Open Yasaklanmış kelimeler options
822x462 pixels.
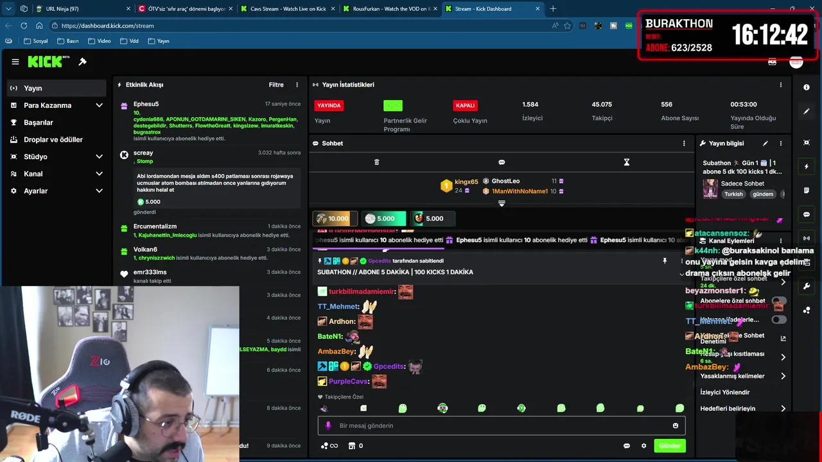783,376
